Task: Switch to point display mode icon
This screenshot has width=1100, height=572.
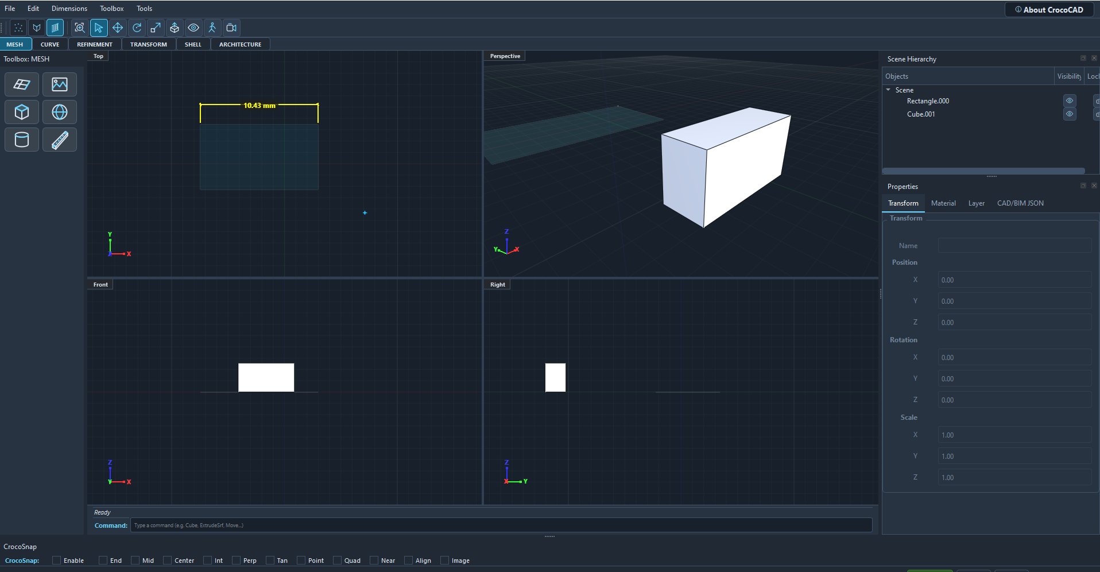Action: pyautogui.click(x=18, y=28)
